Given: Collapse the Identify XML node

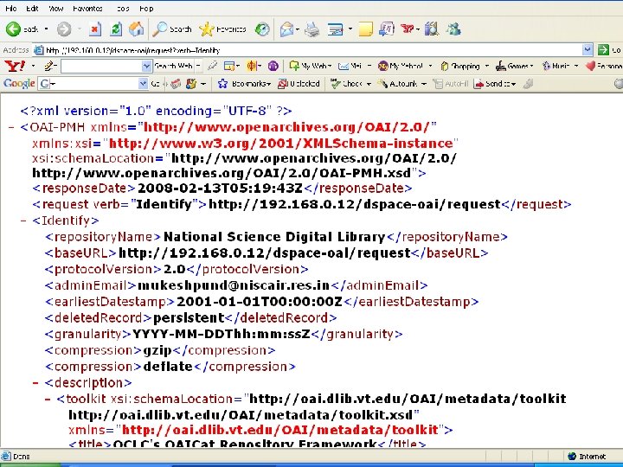Looking at the screenshot, I should 23,221.
